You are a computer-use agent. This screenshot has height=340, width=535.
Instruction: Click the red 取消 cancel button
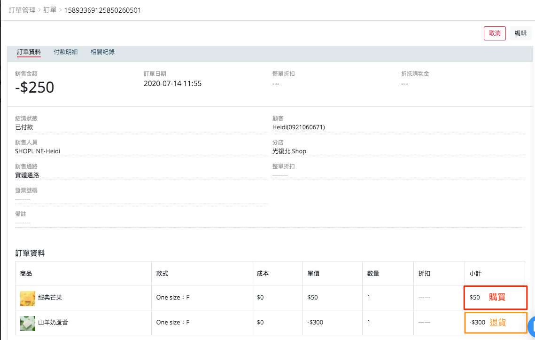(495, 33)
